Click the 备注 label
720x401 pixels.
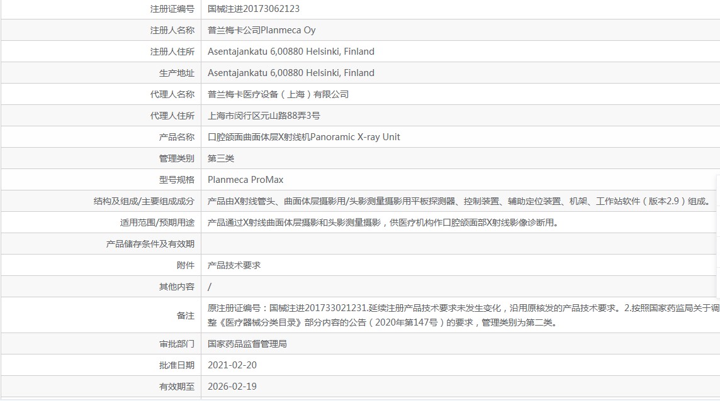pos(186,316)
